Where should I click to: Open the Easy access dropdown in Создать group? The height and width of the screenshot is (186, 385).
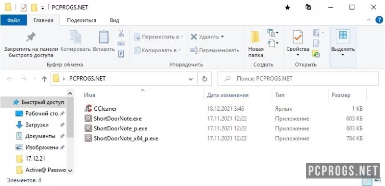pyautogui.click(x=273, y=44)
